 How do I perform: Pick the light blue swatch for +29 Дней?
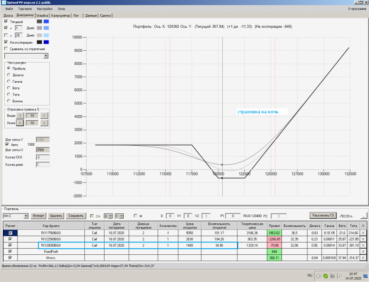pyautogui.click(x=46, y=35)
